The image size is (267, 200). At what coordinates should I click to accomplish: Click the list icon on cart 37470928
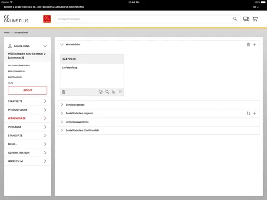pyautogui.click(x=120, y=92)
